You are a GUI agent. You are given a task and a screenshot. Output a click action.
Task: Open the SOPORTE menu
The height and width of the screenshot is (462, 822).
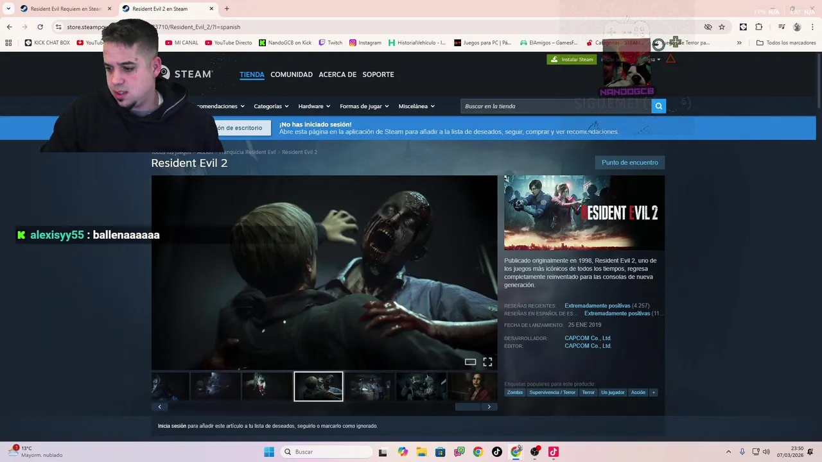point(378,74)
